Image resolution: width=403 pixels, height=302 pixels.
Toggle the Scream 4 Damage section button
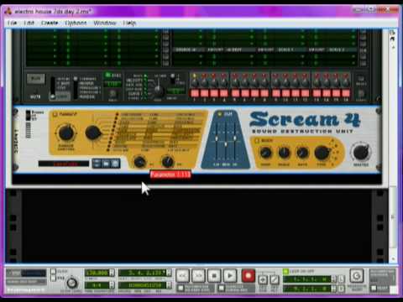point(55,114)
